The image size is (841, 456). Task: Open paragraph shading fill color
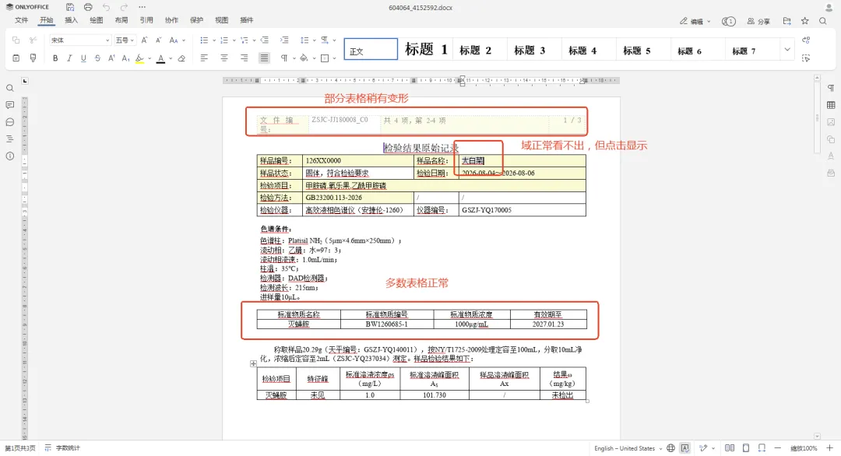304,58
